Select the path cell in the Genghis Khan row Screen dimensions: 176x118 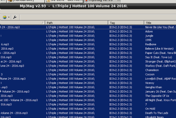(x=70, y=87)
